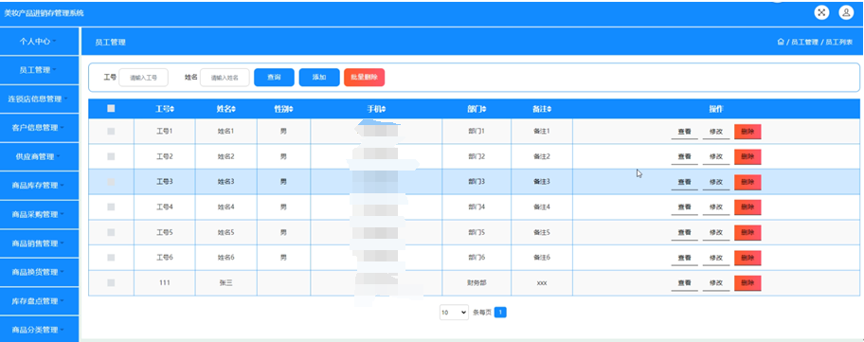Expand the 商品销售管理 sidebar menu
The height and width of the screenshot is (342, 864).
[x=39, y=243]
